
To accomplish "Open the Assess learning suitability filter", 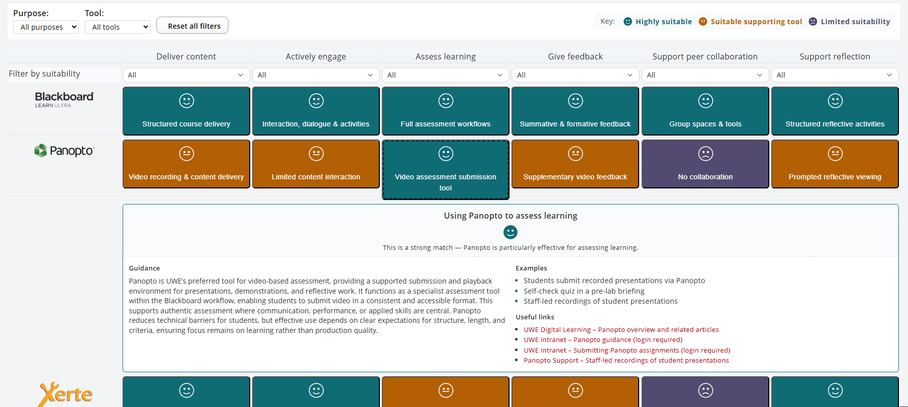I will point(445,75).
